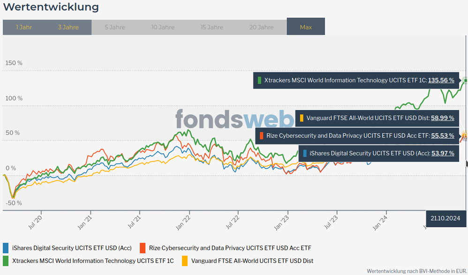Screen dimensions: 468x275
Task: Toggle green Xtrackers MSCI World legend swatch
Action: point(6,260)
